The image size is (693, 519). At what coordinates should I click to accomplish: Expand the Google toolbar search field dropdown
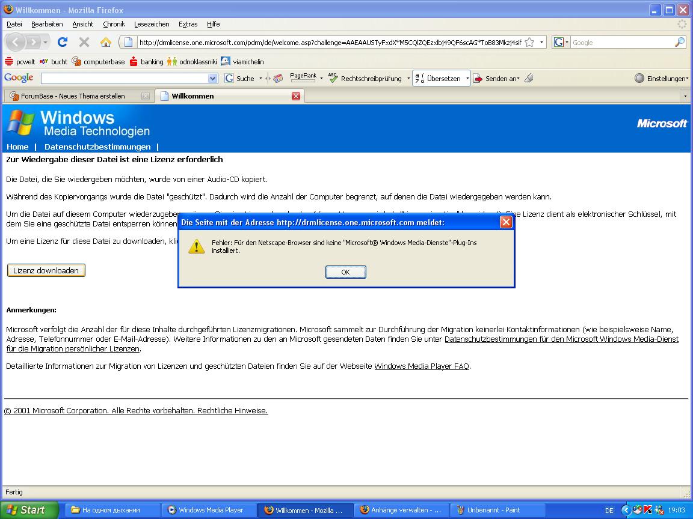pos(212,79)
